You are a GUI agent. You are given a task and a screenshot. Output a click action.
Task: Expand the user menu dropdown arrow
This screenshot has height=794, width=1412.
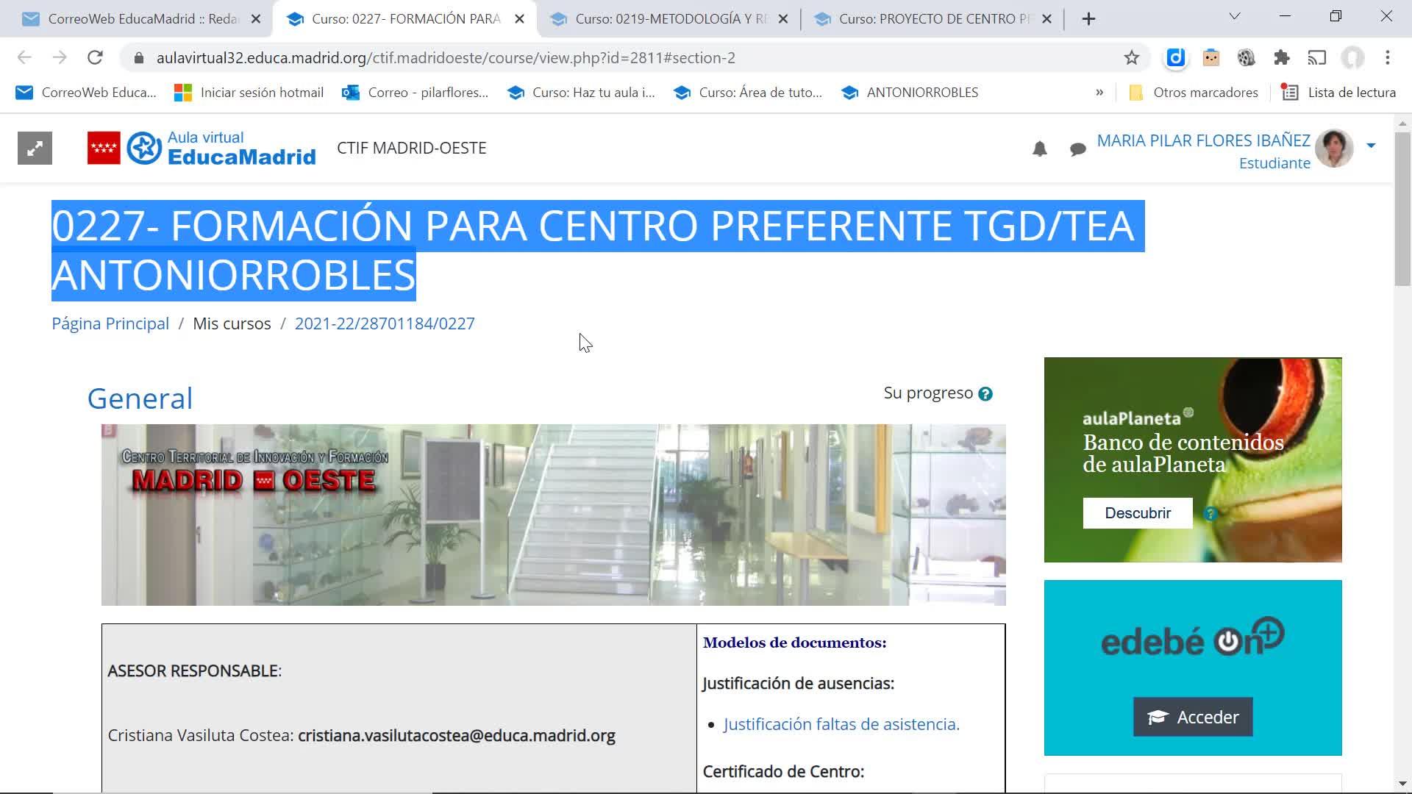click(x=1371, y=146)
